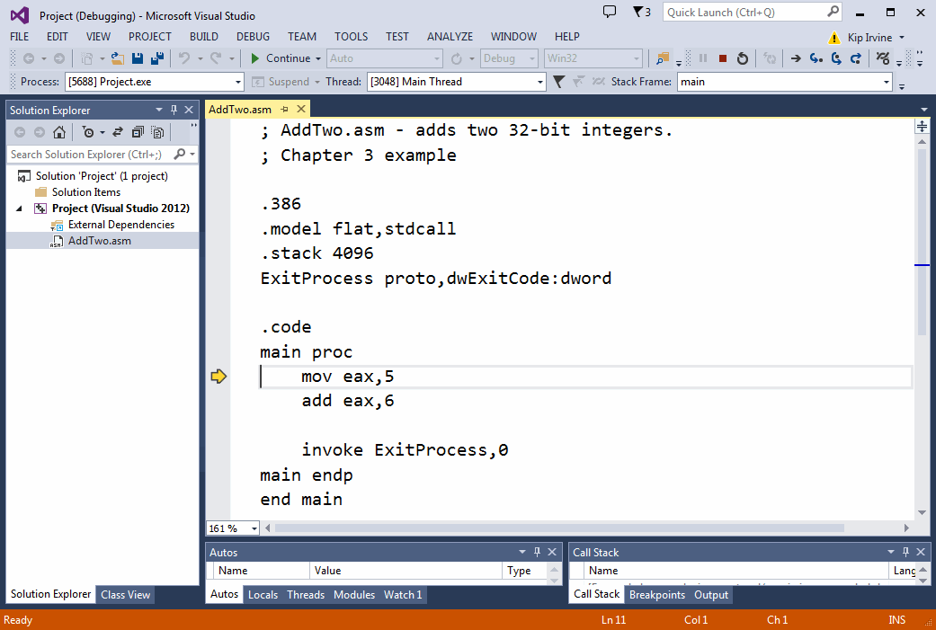Click the Home icon in Solution Explorer
The image size is (936, 630).
pyautogui.click(x=59, y=132)
